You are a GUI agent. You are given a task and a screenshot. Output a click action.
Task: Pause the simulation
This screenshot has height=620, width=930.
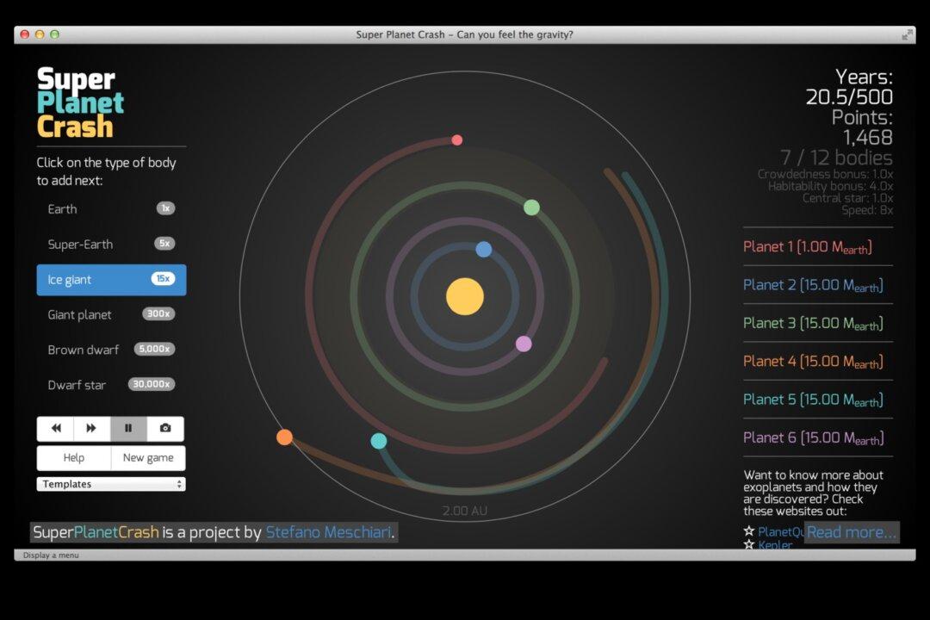click(x=128, y=428)
